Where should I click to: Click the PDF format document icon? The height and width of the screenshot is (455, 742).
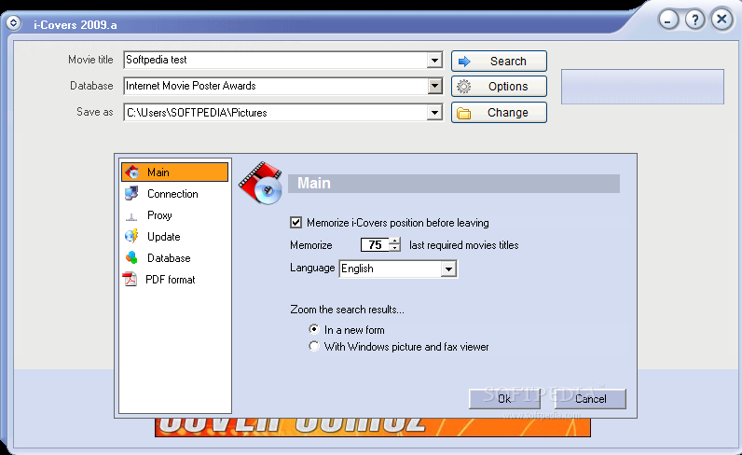(x=130, y=279)
